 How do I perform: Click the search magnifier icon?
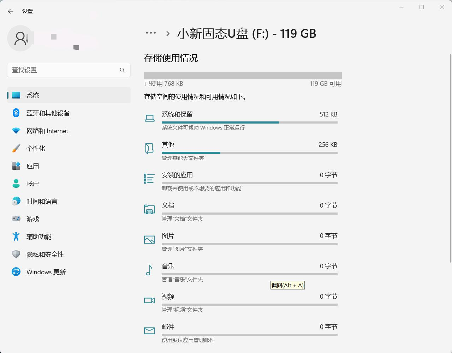click(x=122, y=70)
